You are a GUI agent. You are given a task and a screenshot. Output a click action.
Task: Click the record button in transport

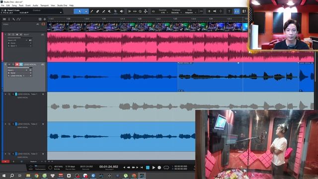159,168
